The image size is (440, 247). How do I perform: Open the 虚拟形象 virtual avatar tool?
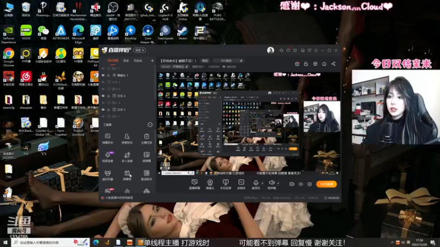tap(107, 175)
